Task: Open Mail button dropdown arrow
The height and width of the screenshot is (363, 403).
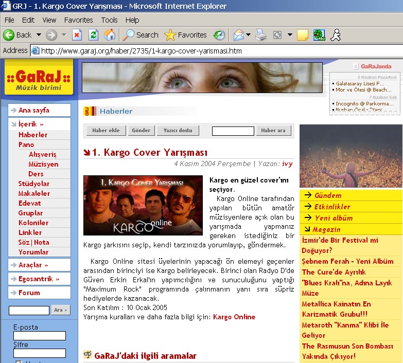Action: click(248, 34)
